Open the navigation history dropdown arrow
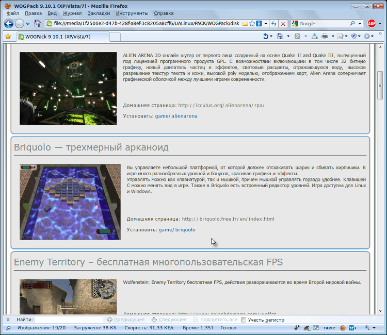Screen dimensions: 387x335 point(28,24)
